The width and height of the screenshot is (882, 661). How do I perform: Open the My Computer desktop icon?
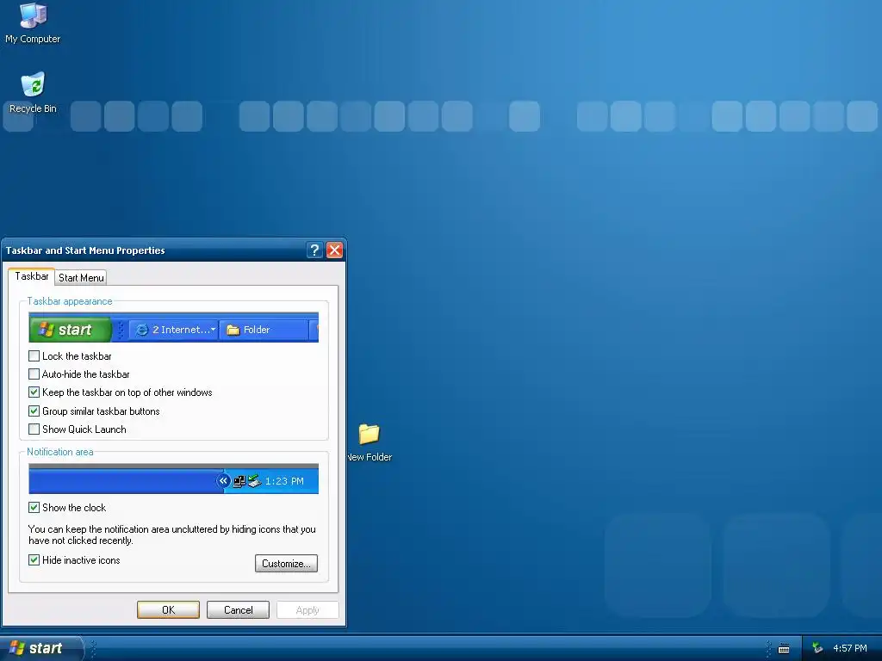(33, 22)
